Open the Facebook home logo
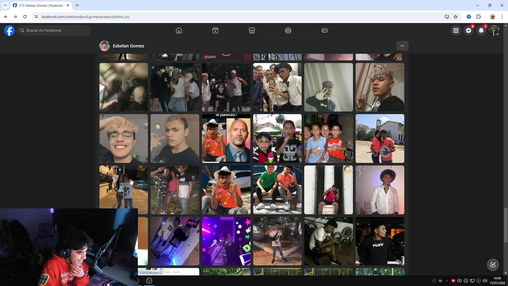The width and height of the screenshot is (508, 286). [10, 30]
